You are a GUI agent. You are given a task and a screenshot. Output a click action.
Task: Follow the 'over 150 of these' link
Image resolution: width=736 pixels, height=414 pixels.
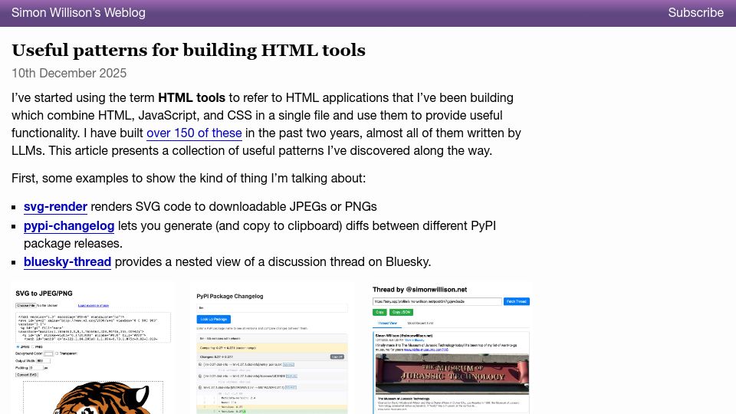coord(194,133)
